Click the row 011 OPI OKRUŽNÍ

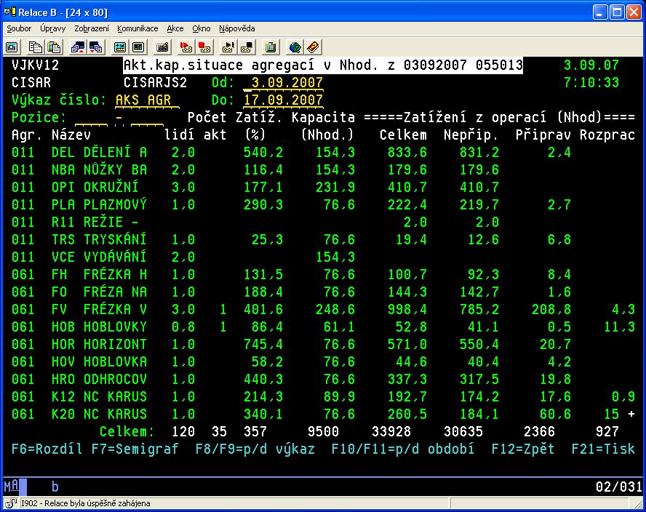click(323, 188)
